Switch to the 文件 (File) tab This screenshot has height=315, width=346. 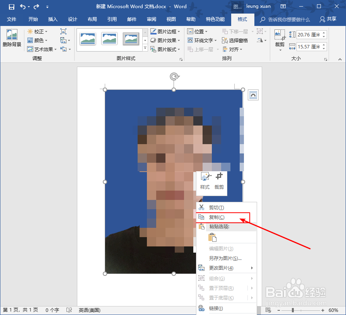pos(12,19)
